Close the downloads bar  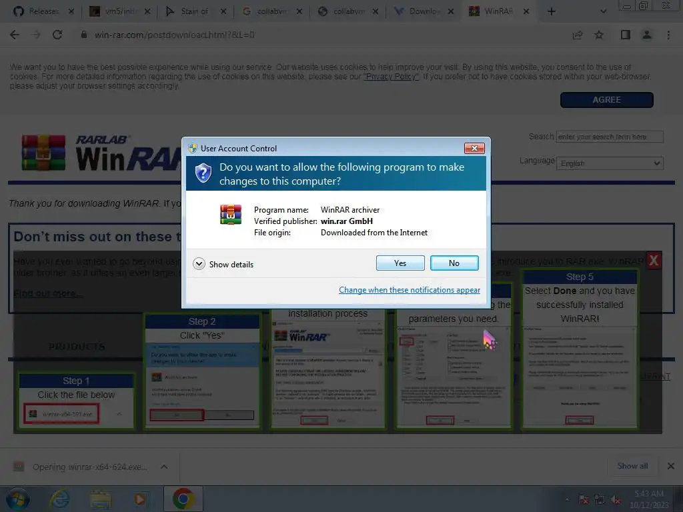click(670, 466)
